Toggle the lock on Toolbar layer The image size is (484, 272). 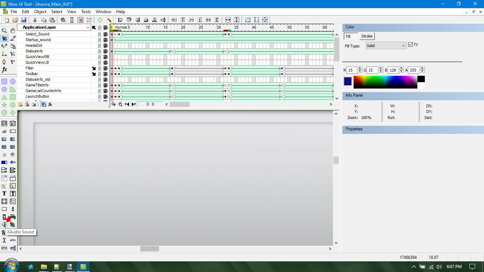pyautogui.click(x=100, y=74)
